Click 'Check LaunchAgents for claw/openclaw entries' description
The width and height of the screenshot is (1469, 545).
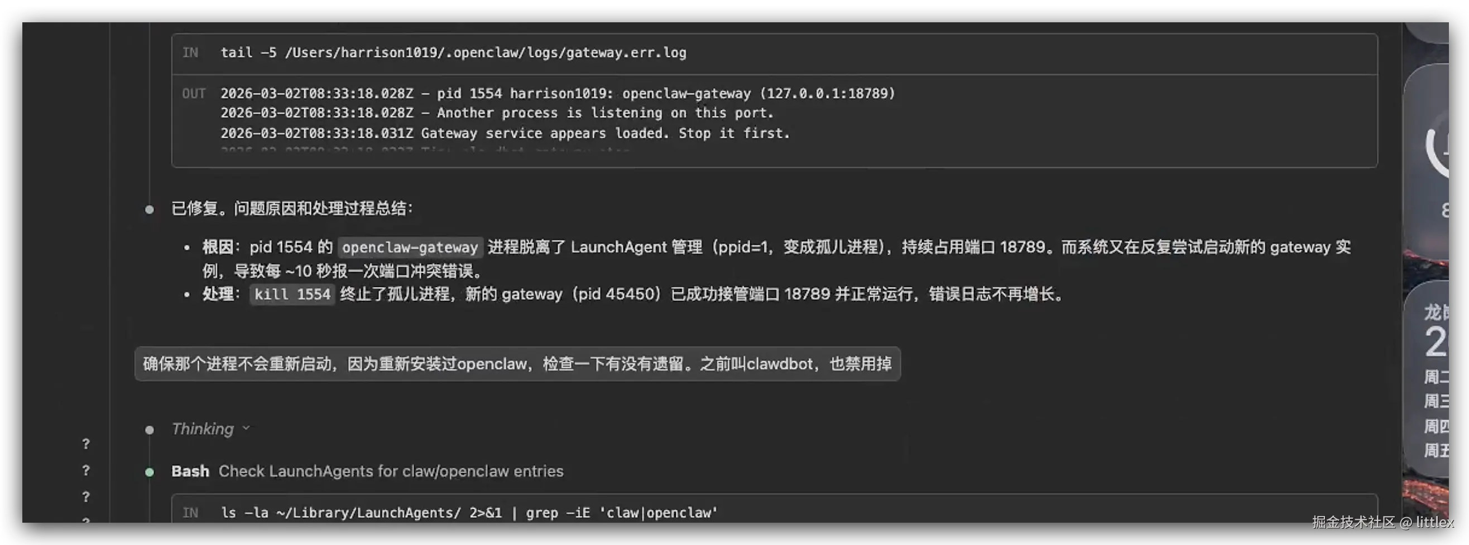pos(391,471)
